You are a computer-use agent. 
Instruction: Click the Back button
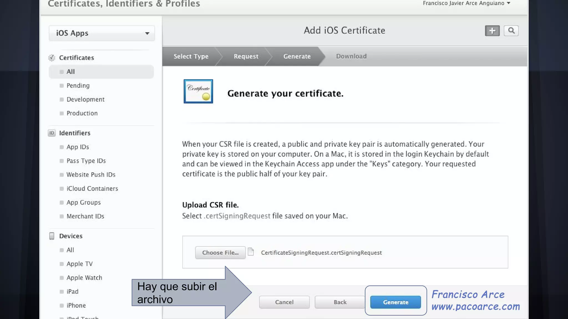pyautogui.click(x=340, y=302)
